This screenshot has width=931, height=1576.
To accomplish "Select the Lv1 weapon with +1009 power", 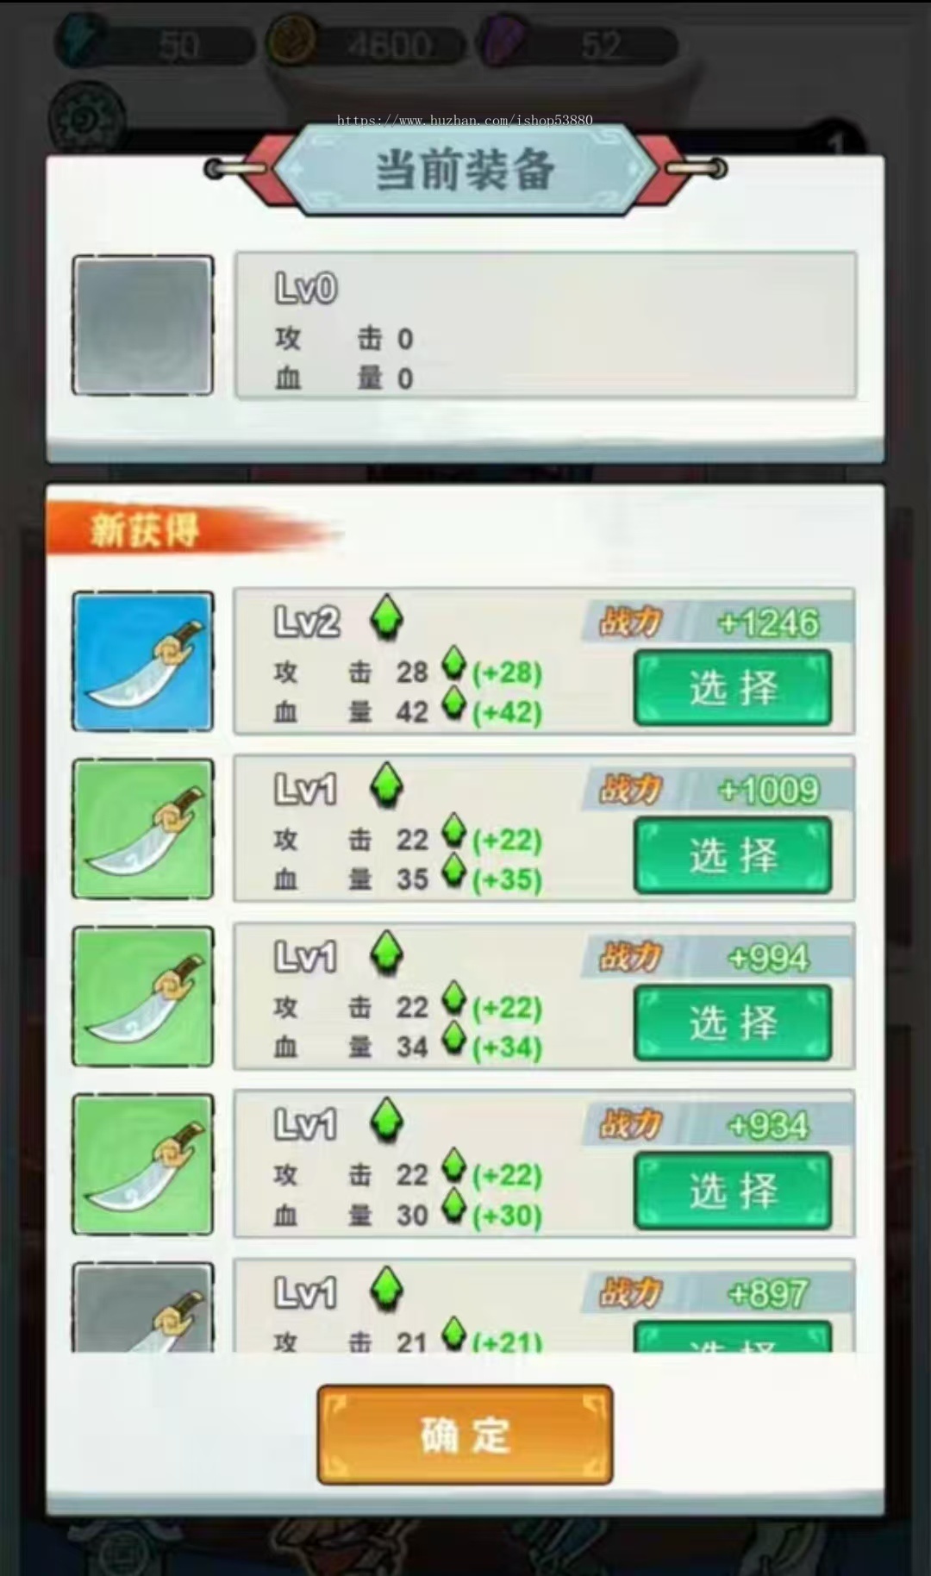I will pos(733,855).
